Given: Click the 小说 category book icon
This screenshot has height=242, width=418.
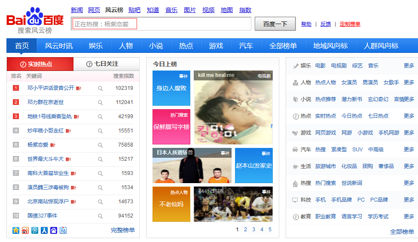Looking at the screenshot, I should [296, 100].
